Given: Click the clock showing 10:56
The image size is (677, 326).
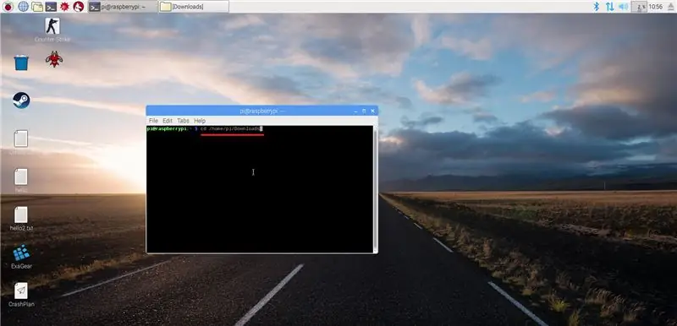Looking at the screenshot, I should tap(655, 7).
